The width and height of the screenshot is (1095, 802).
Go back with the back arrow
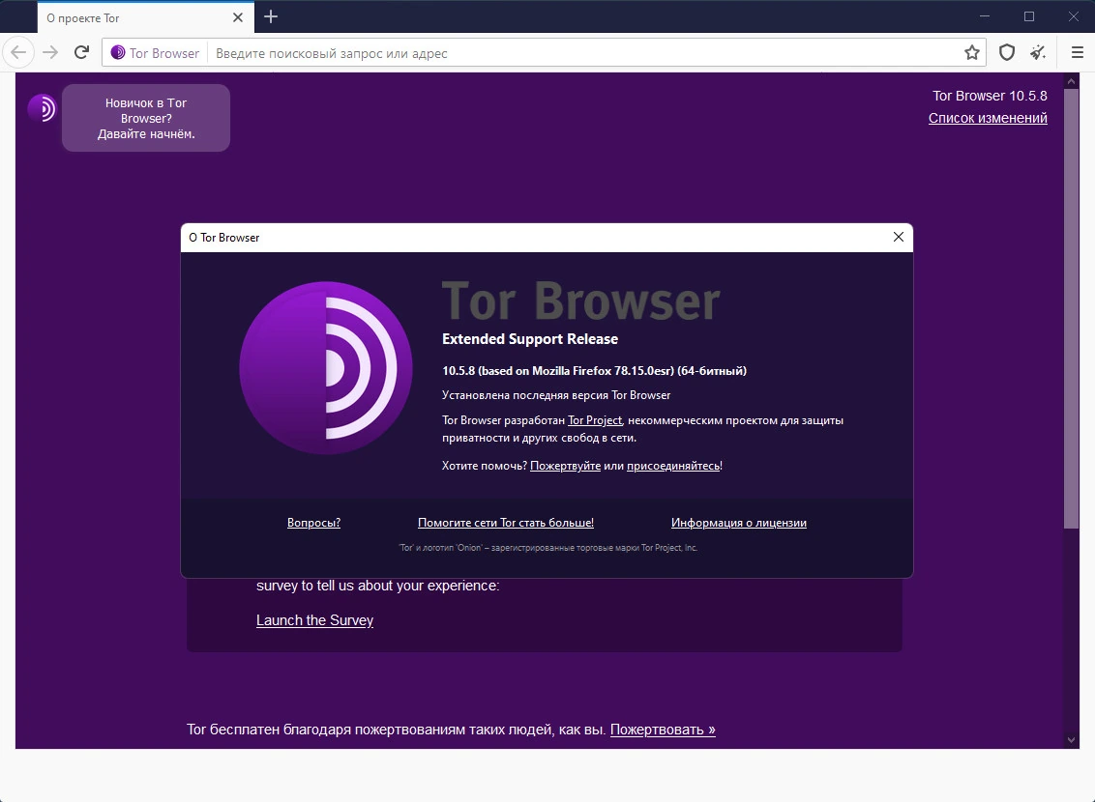pyautogui.click(x=18, y=52)
